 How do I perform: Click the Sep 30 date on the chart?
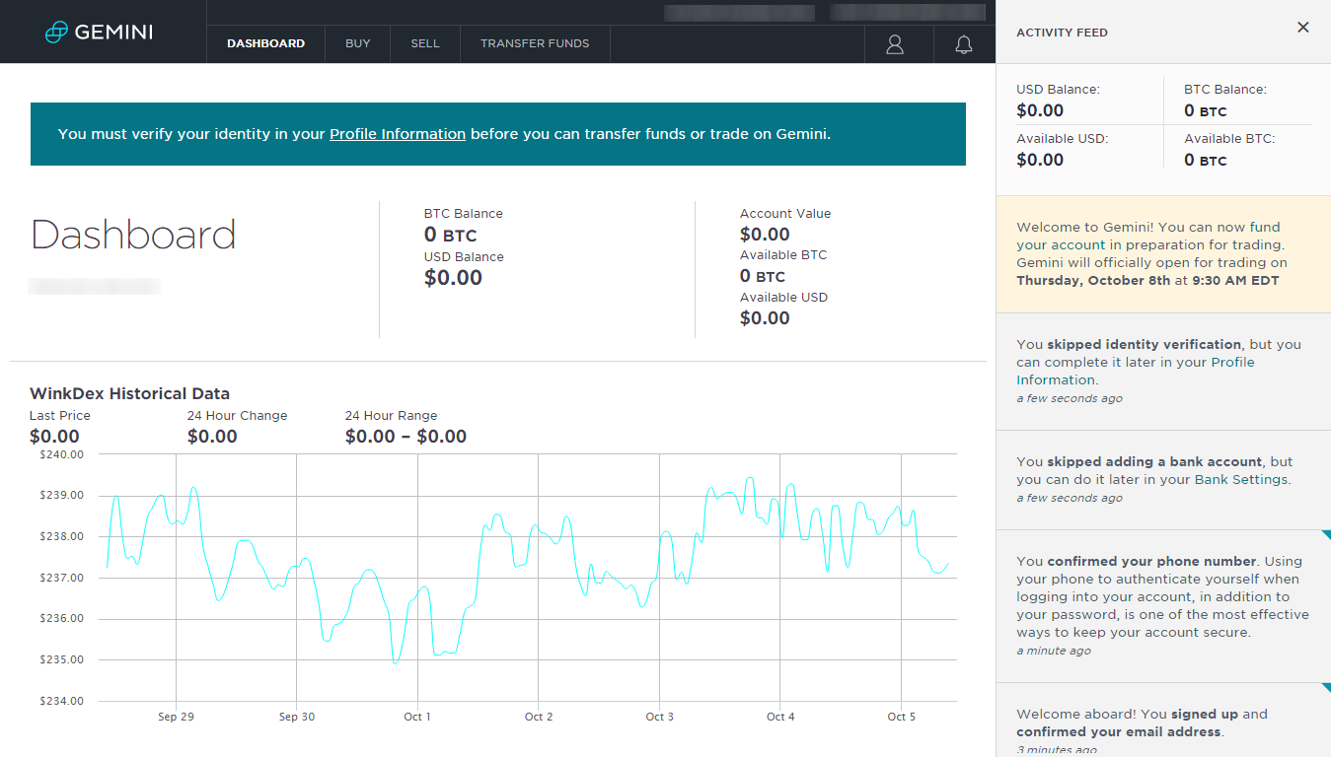[x=297, y=717]
